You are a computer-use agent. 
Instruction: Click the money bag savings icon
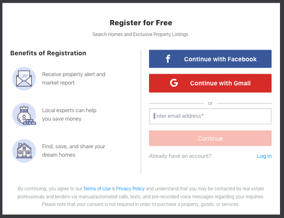24,115
